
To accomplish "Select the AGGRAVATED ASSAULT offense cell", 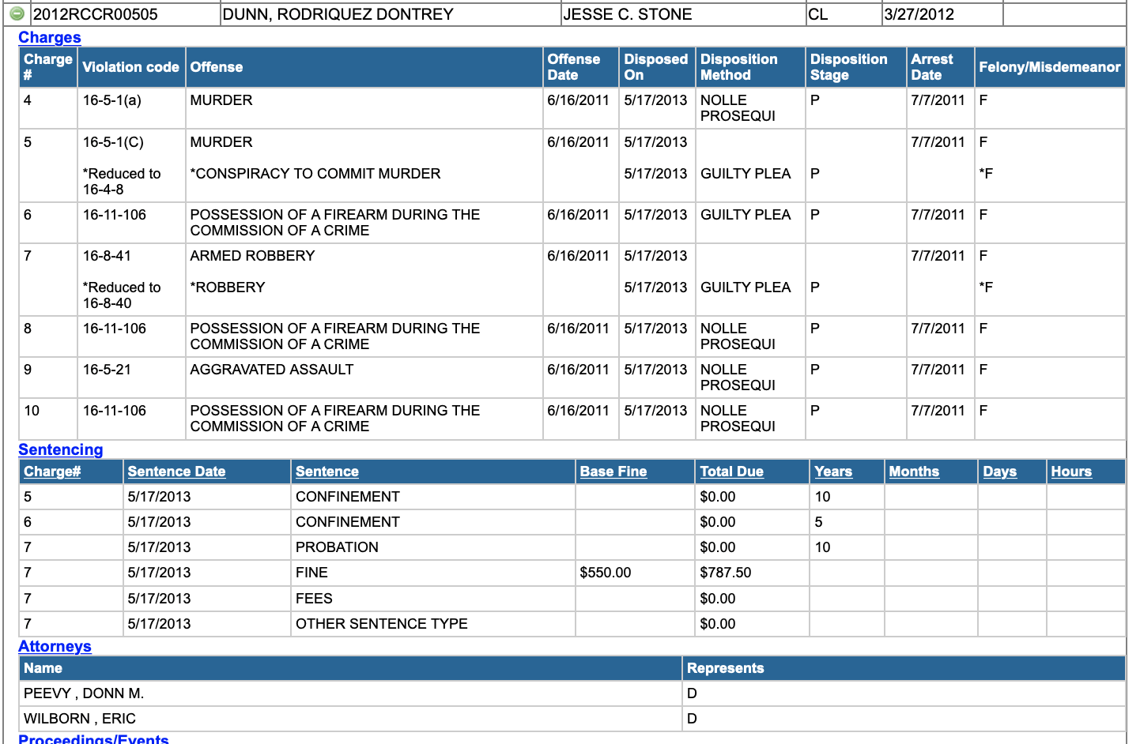I will (x=364, y=378).
